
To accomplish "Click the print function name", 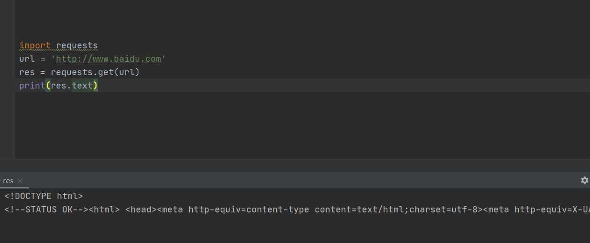I will click(32, 86).
